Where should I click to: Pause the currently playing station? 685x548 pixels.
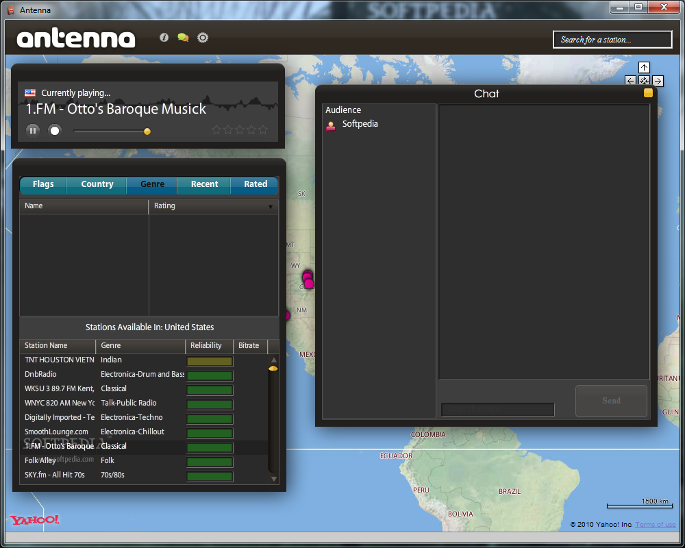pos(33,130)
